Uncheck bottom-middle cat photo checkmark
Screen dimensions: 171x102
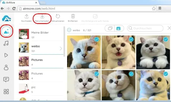pos(131,74)
